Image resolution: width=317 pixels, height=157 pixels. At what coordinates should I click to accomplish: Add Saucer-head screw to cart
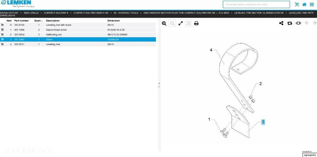tap(2, 30)
